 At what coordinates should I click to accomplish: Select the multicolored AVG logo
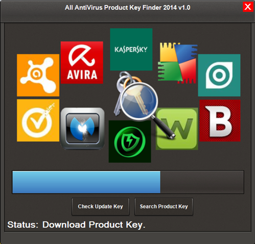[x=178, y=63]
